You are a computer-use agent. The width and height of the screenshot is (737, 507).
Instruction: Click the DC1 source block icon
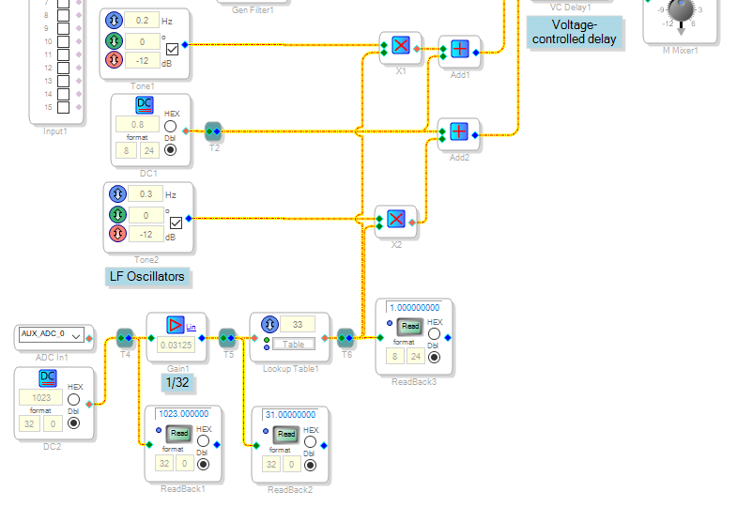pyautogui.click(x=145, y=105)
